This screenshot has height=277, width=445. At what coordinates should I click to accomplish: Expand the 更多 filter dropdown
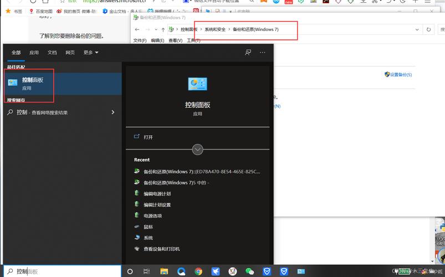90,52
